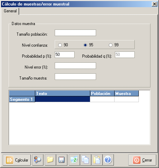Copy with the duplicate pages icon
This screenshot has height=168, width=159.
85,160
